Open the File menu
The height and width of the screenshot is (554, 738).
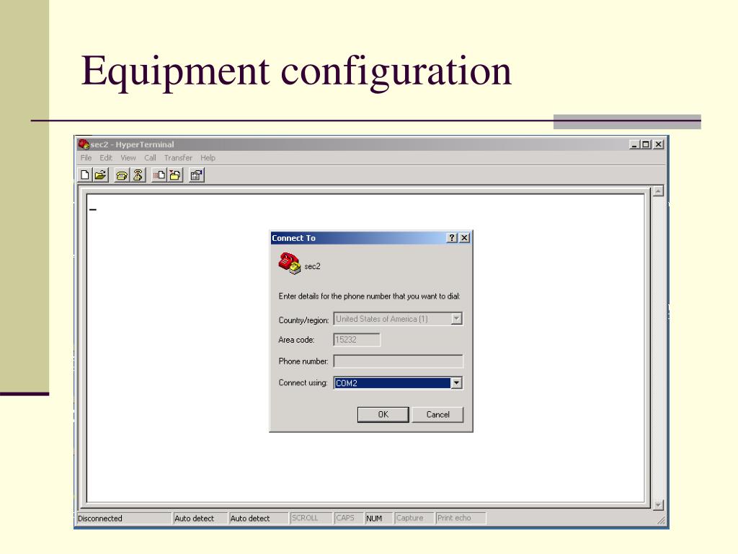click(86, 158)
